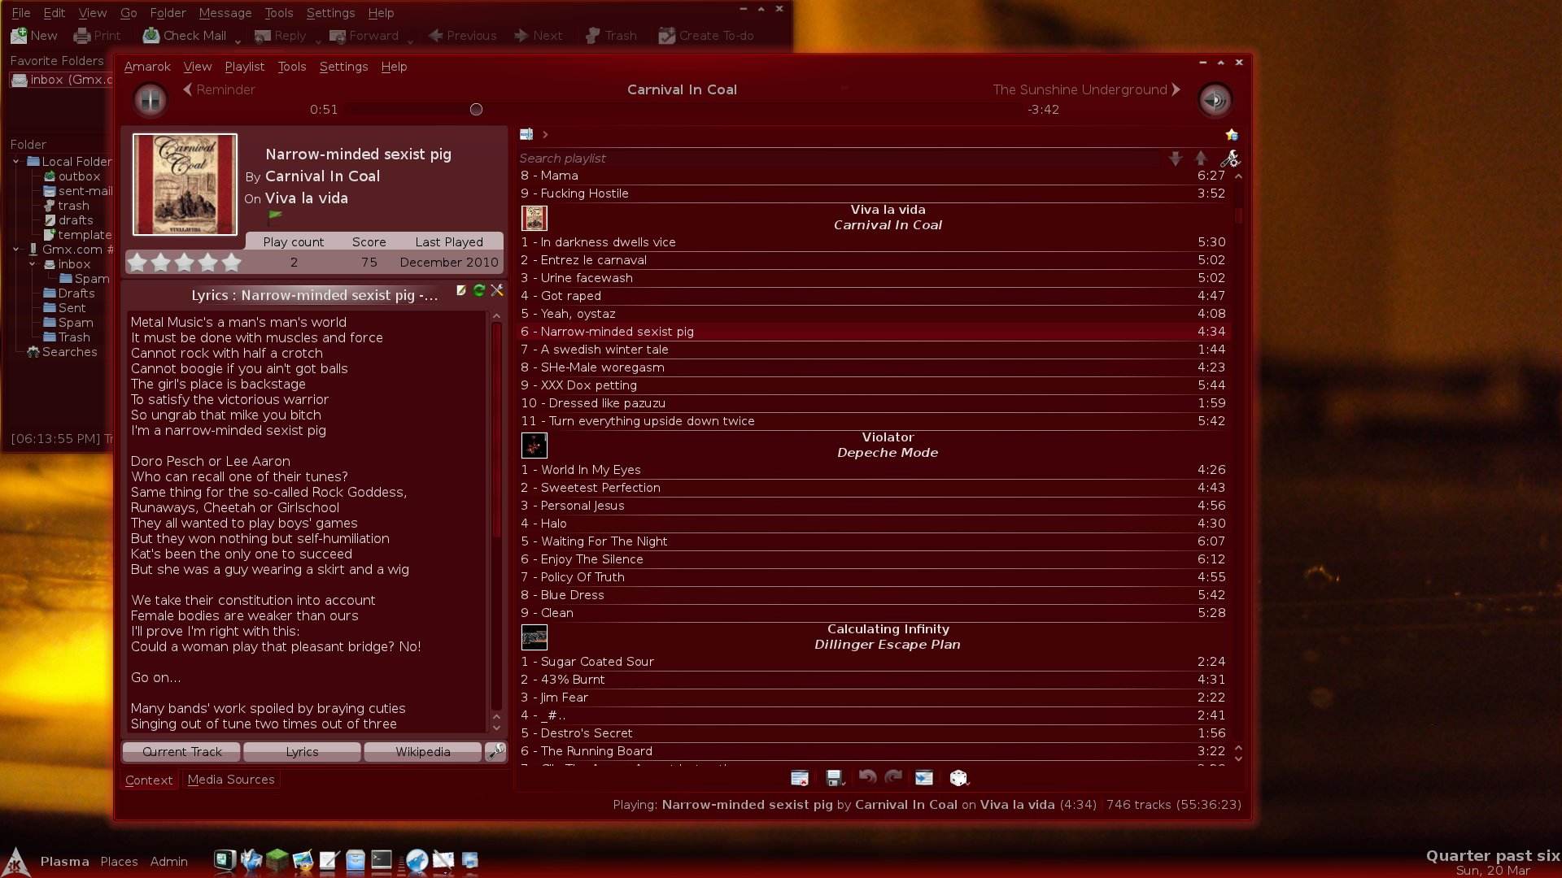Save the playlist with the floppy disk icon
This screenshot has width=1562, height=878.
point(834,778)
